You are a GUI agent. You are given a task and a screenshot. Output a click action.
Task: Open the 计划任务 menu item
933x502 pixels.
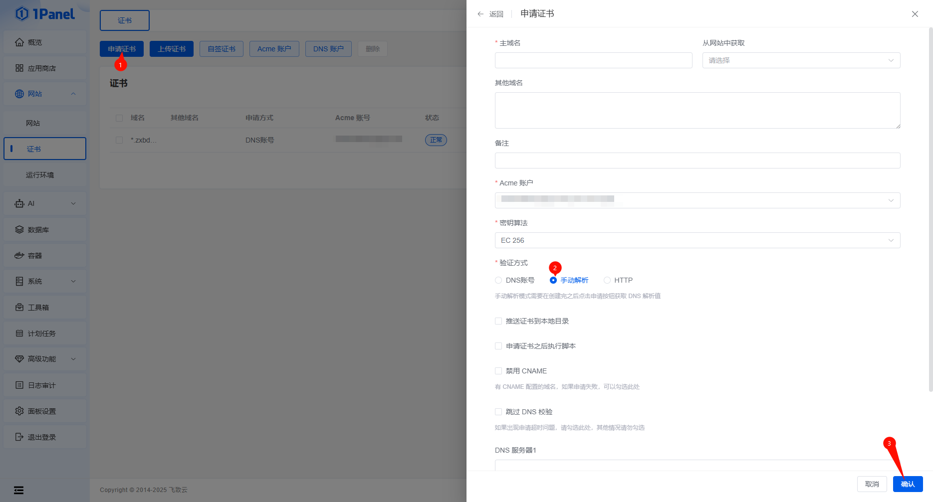[42, 334]
